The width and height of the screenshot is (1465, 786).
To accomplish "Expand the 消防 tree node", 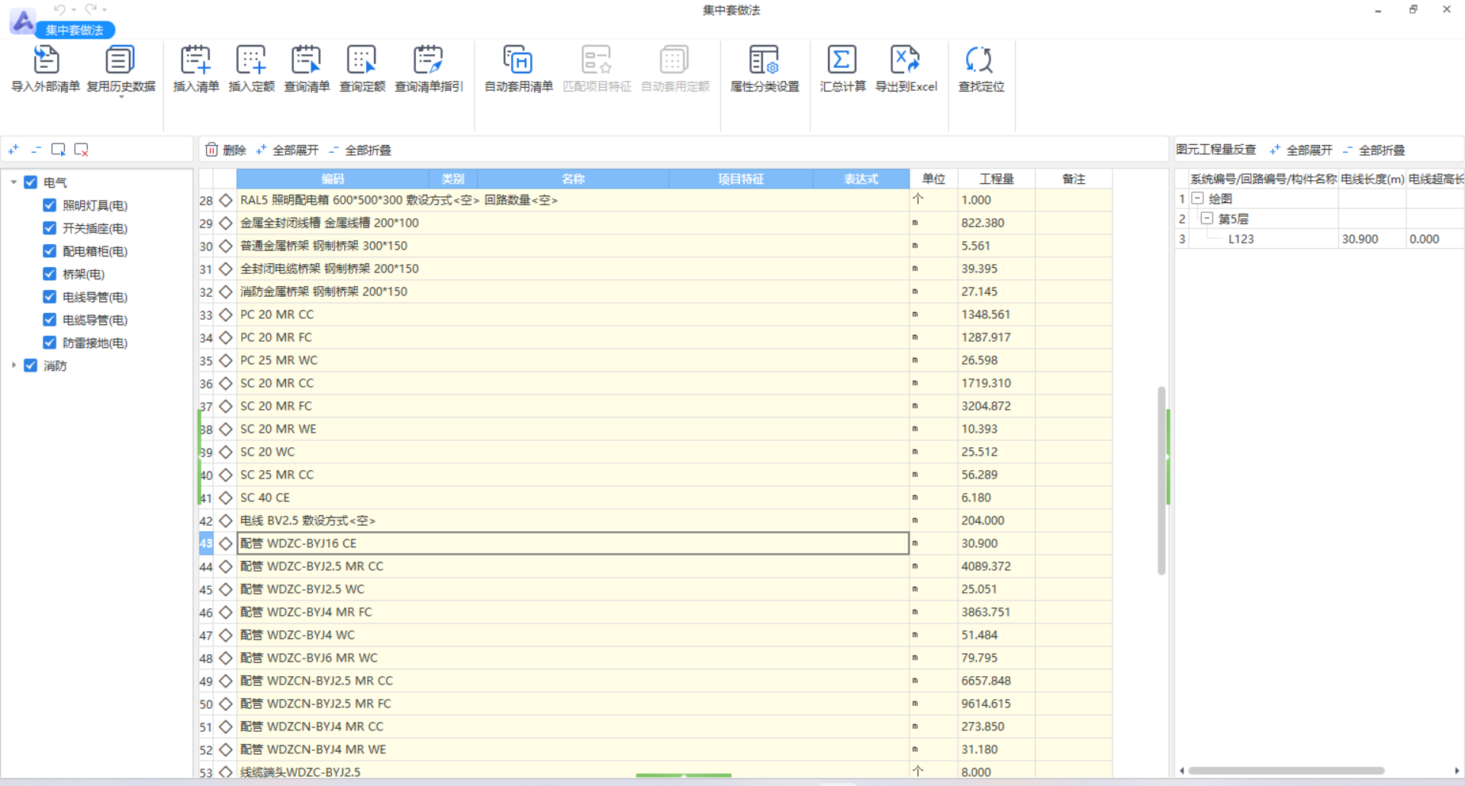I will (14, 366).
